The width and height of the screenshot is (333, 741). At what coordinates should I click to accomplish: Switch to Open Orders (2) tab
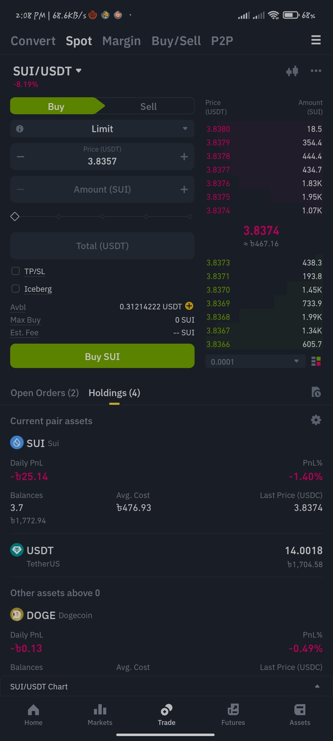point(45,393)
